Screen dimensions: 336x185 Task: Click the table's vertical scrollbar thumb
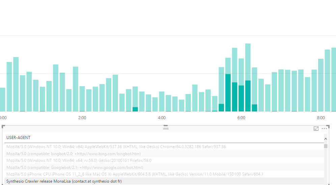pyautogui.click(x=326, y=146)
